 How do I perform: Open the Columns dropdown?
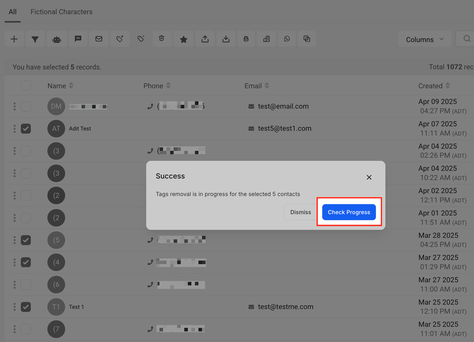pos(425,40)
